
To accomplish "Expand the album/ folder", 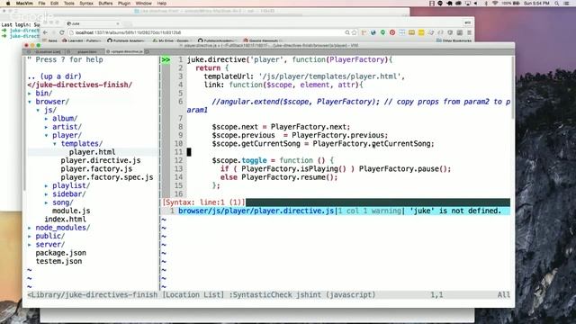I will click(46, 119).
